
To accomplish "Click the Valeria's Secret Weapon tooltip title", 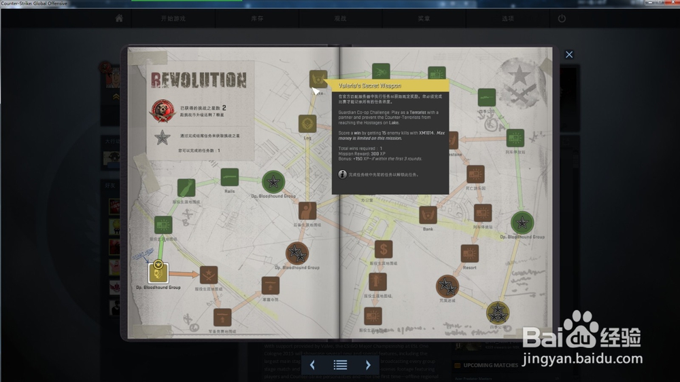I will [369, 85].
